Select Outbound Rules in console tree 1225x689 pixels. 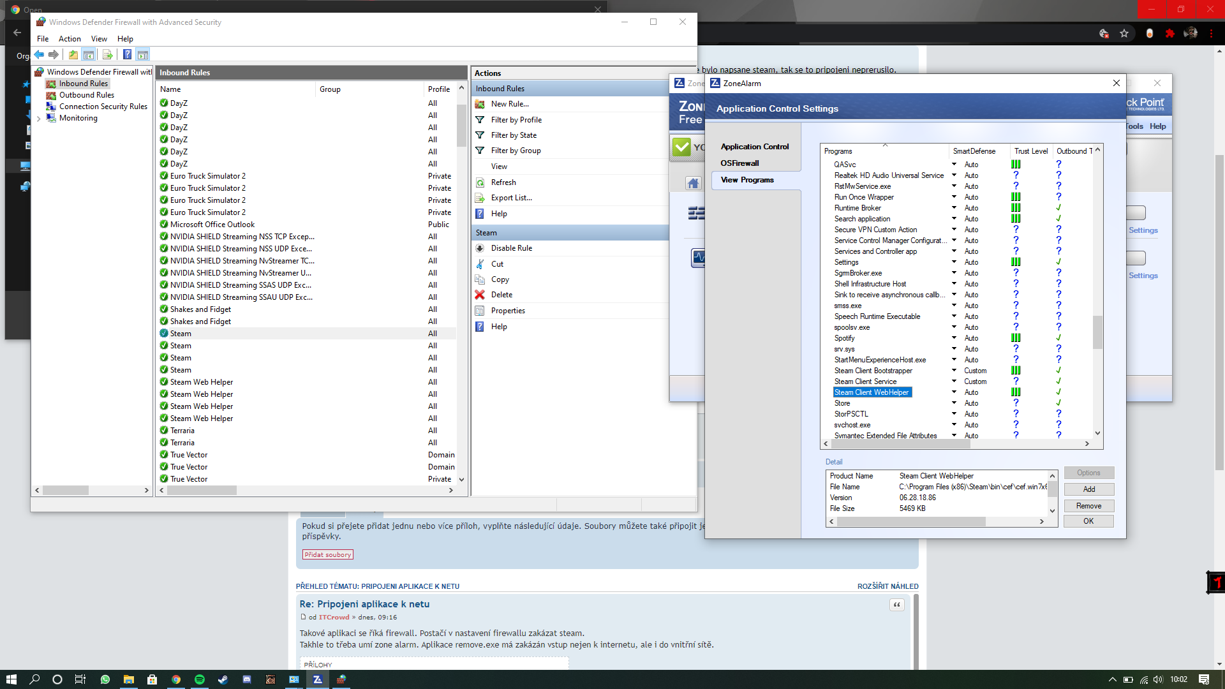click(86, 95)
